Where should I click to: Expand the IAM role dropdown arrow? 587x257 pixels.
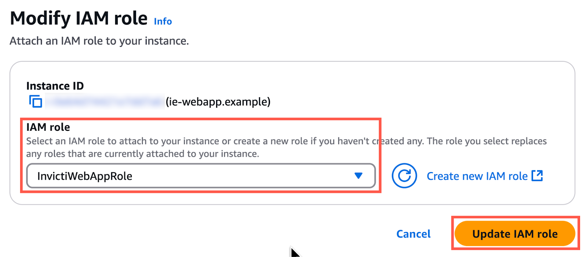point(358,176)
